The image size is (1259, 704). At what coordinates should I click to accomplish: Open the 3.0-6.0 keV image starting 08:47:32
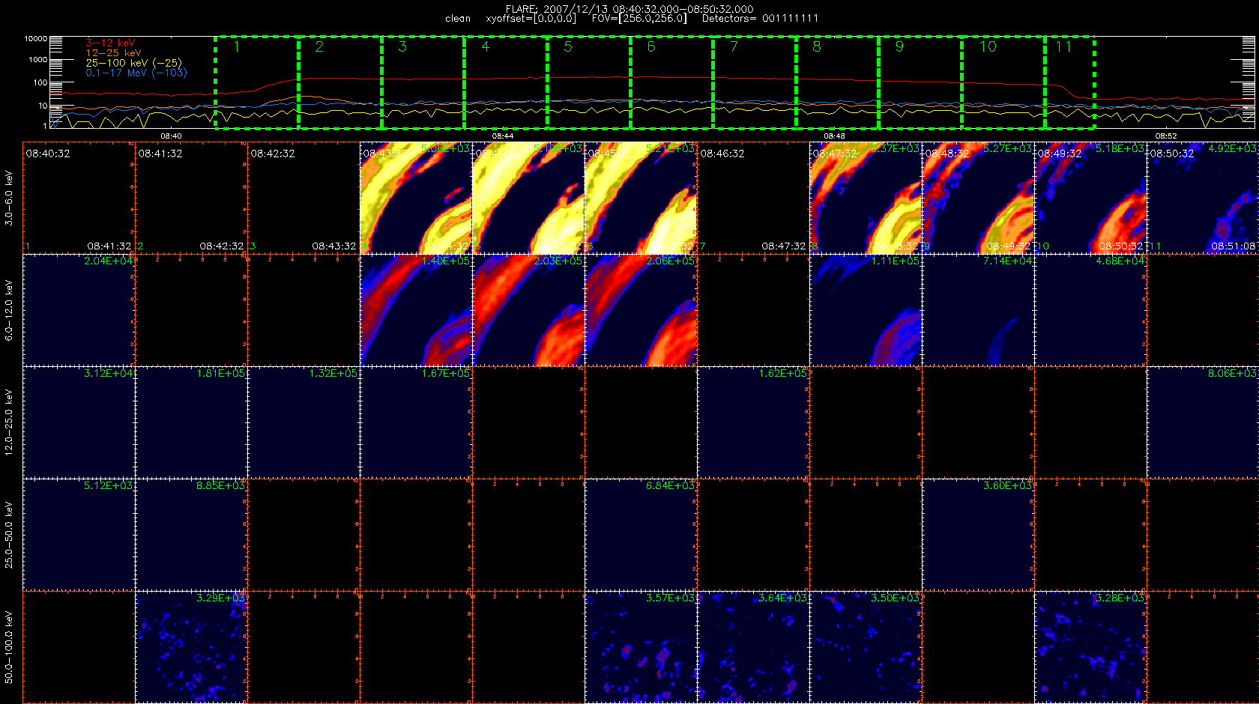pos(866,198)
